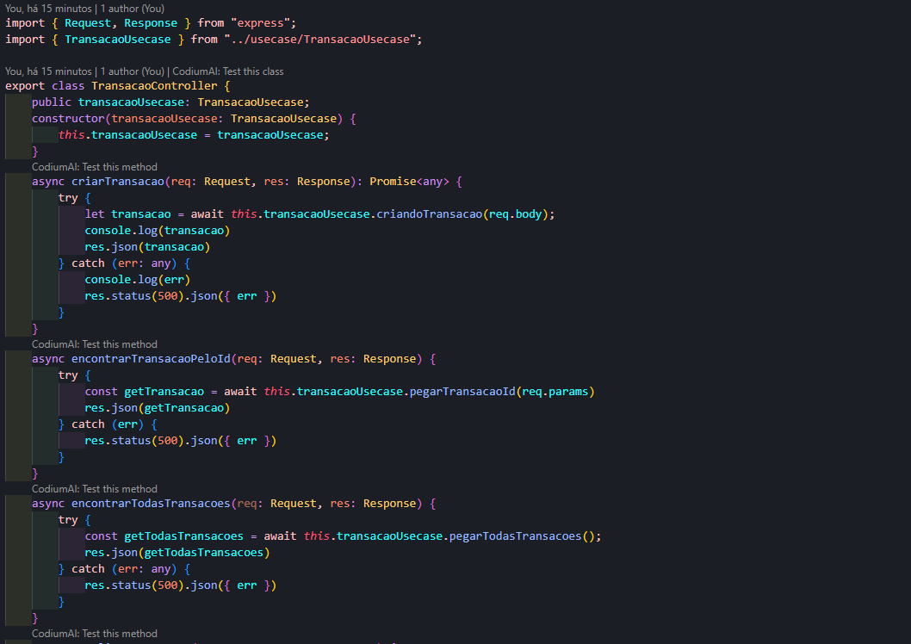
Task: Open the "You, há 15 minutos" lens above the imports
Action: click(48, 9)
